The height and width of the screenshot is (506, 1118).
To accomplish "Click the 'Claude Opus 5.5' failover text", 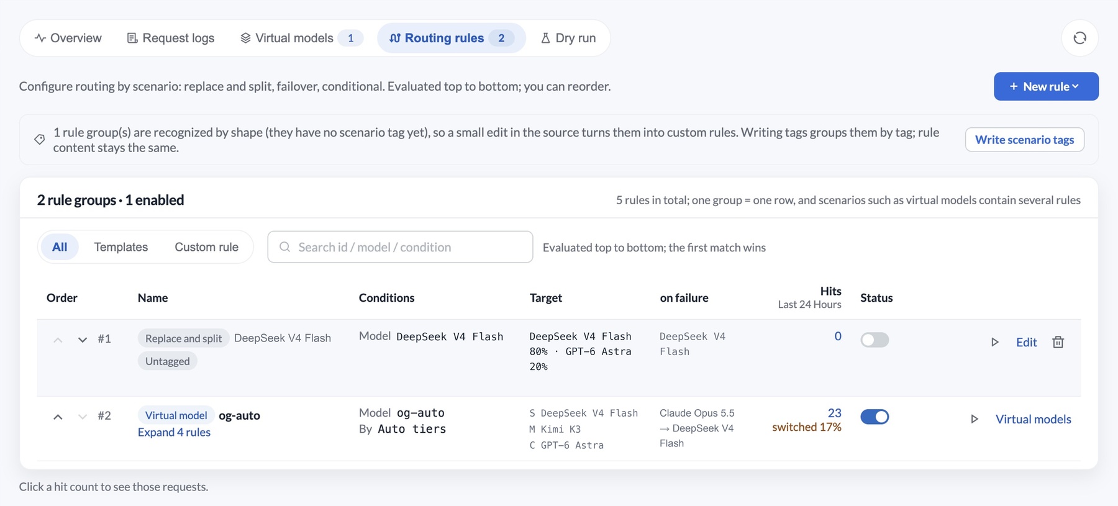I will [697, 413].
